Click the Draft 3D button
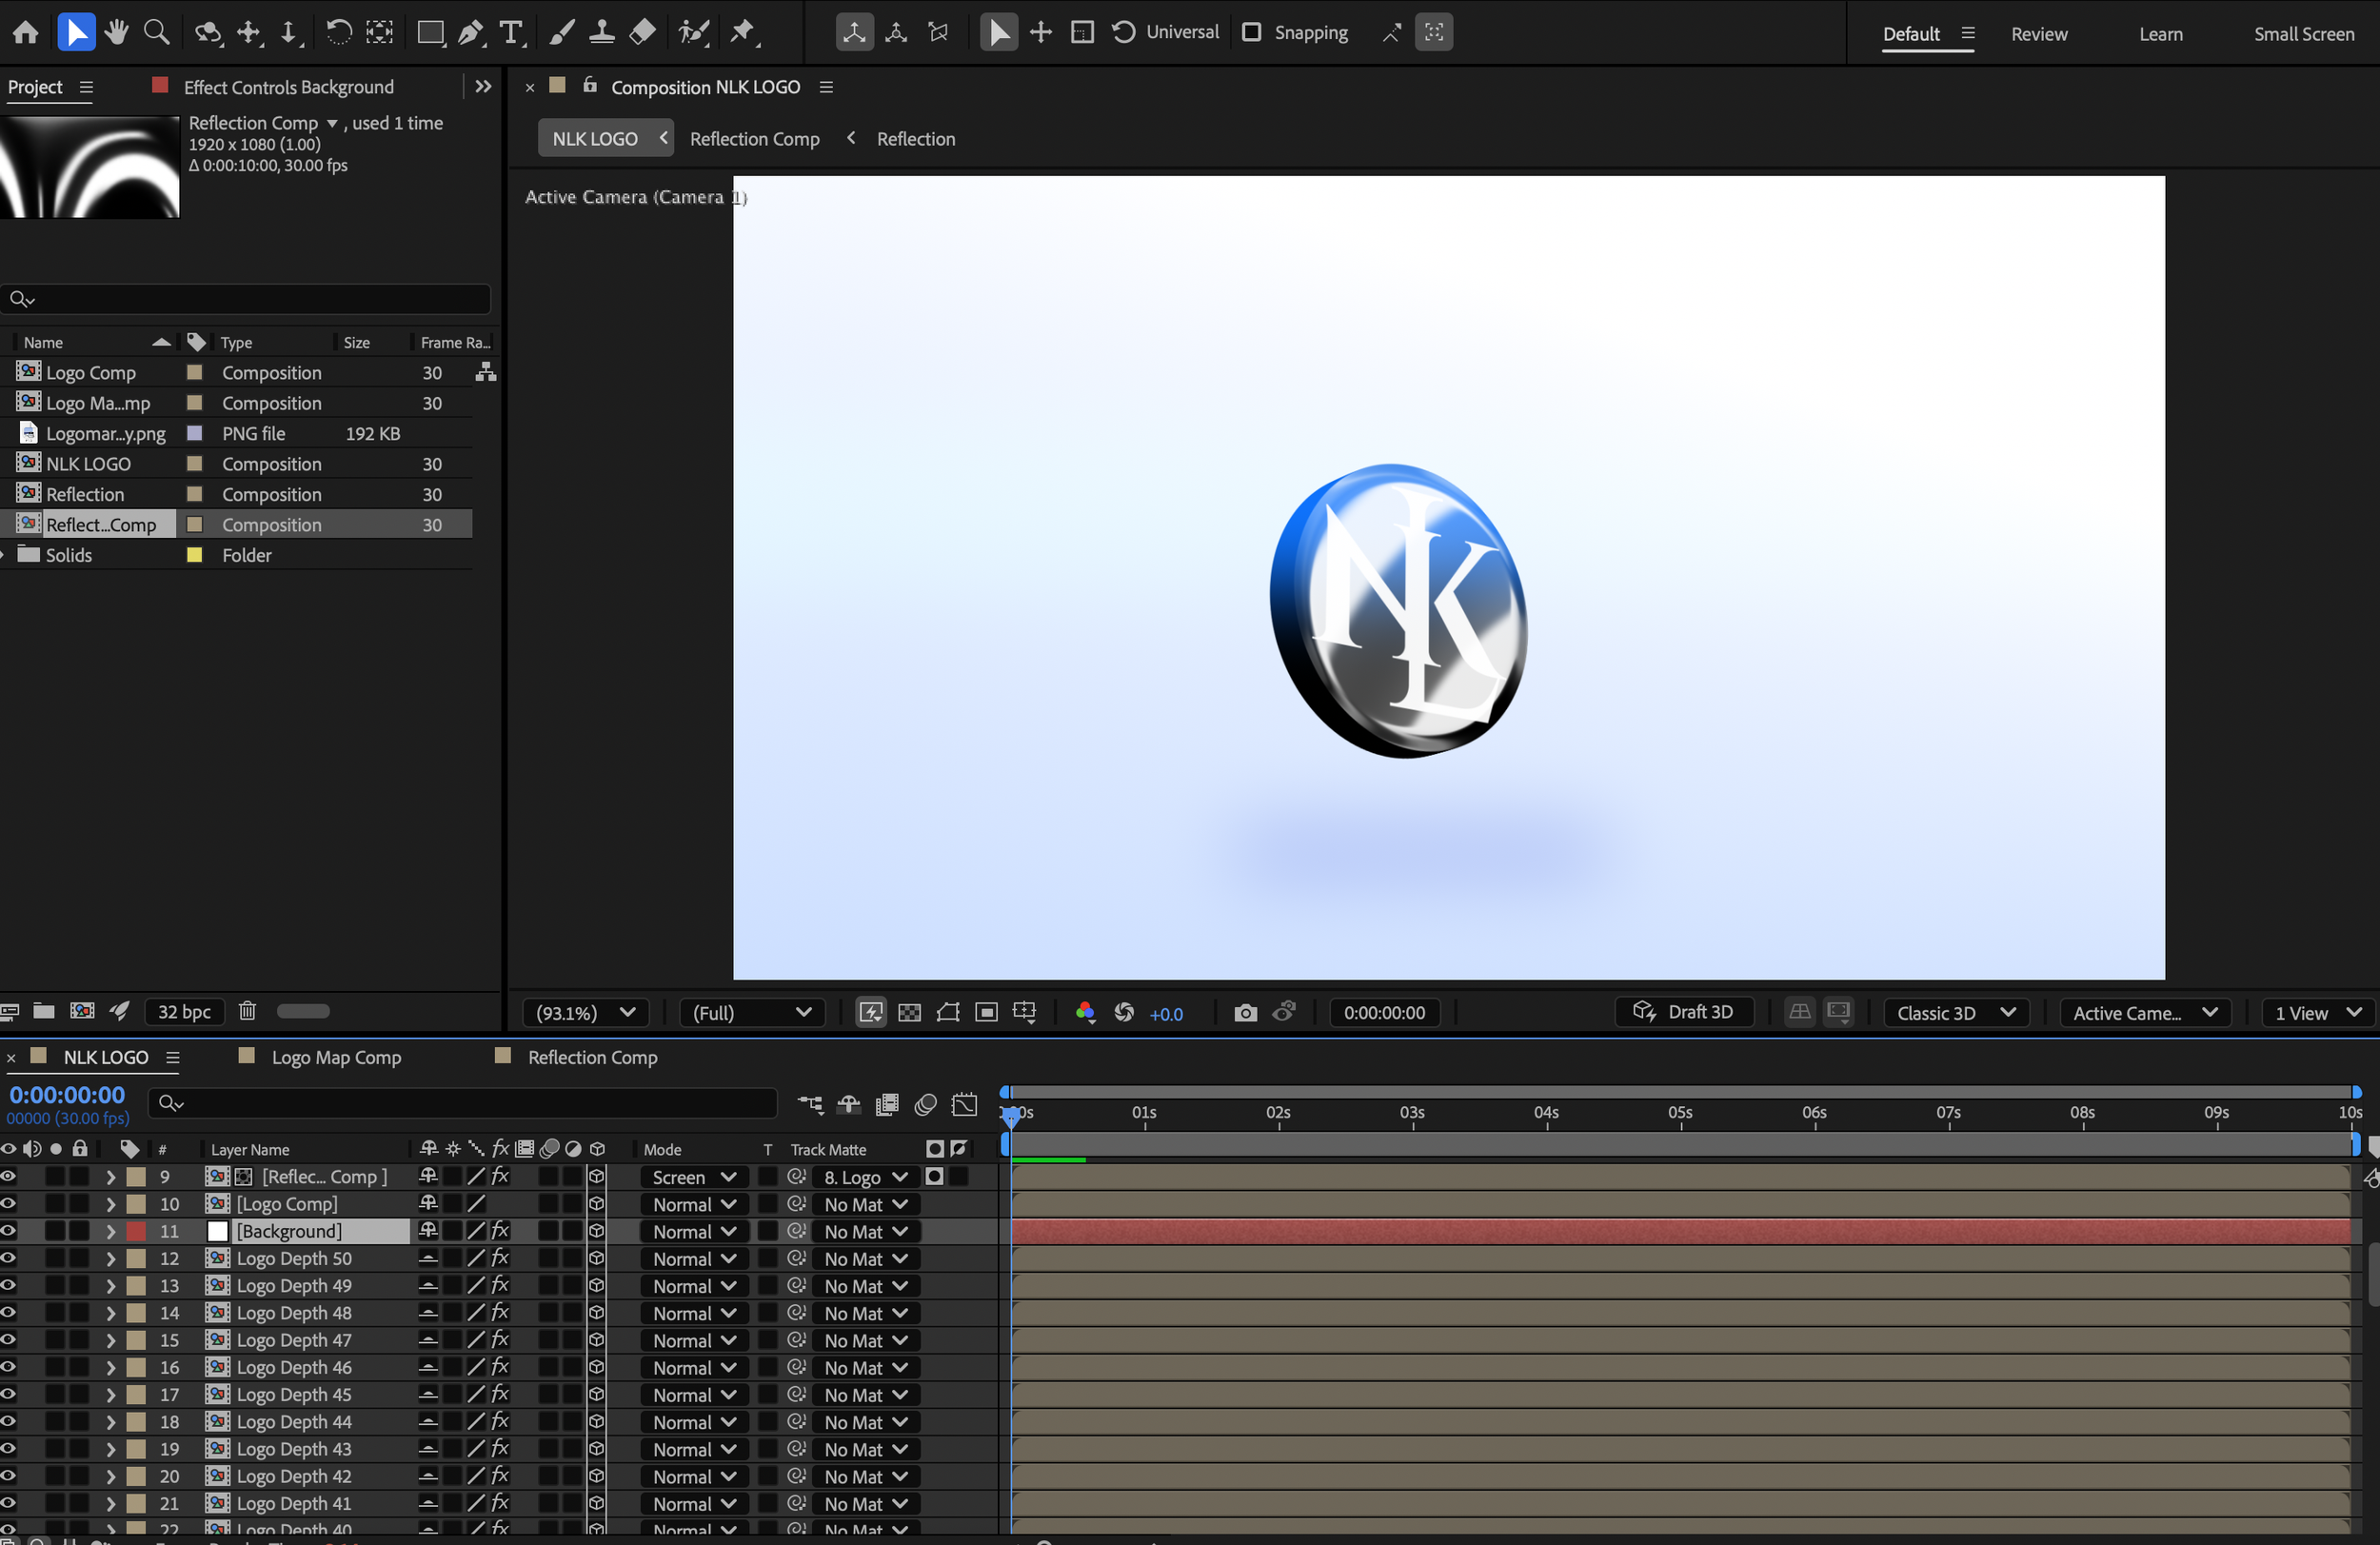The height and width of the screenshot is (1545, 2380). 1684,1012
